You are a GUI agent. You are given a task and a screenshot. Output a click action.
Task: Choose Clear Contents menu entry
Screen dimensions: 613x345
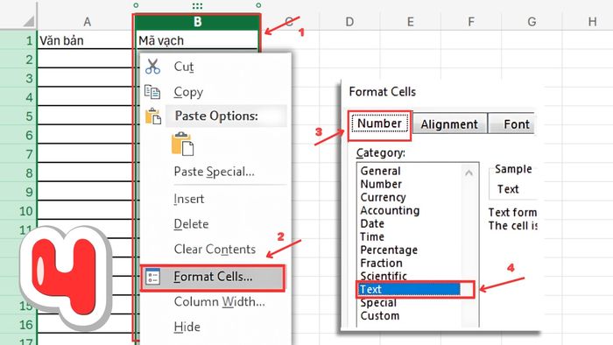coord(215,250)
